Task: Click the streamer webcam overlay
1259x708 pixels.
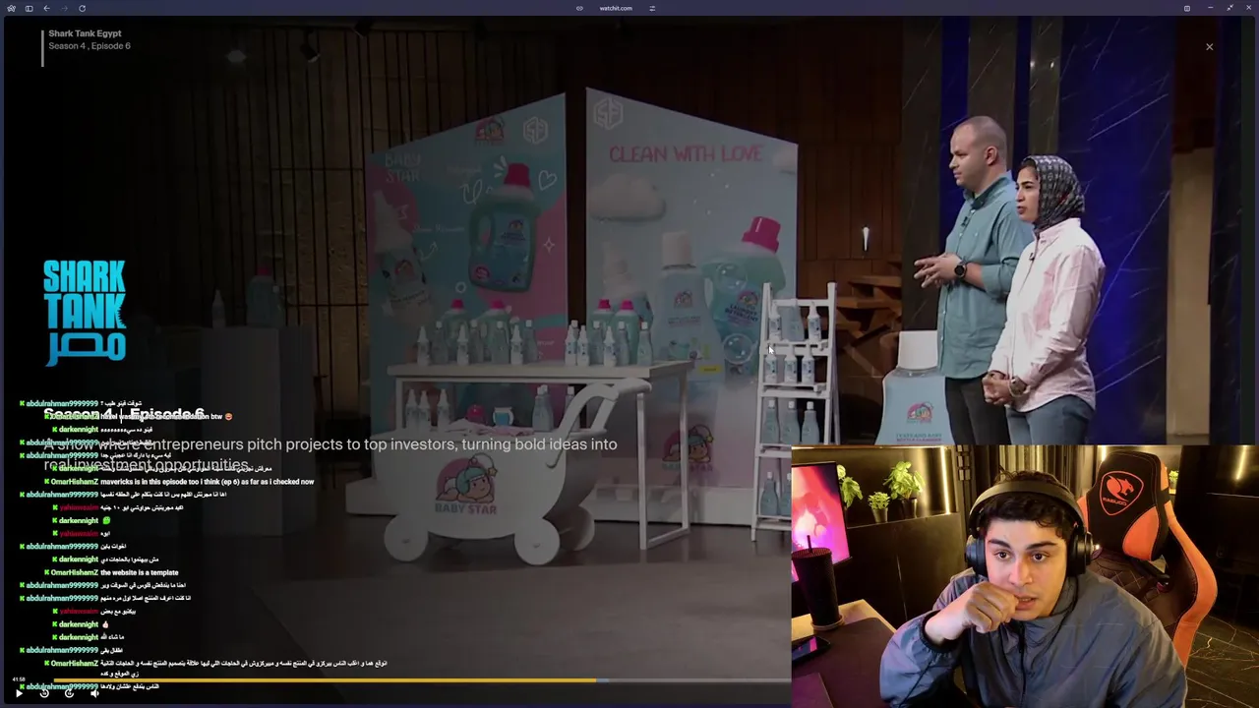Action: coord(1024,576)
